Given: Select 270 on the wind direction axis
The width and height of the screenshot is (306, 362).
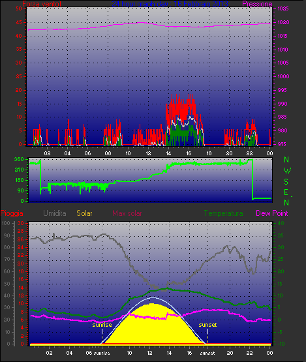Looking at the screenshot, I should tap(19, 170).
